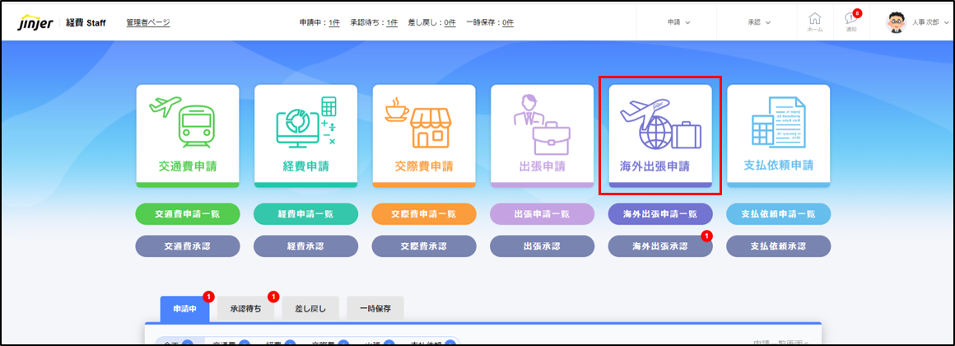Click the 承認待ち：1件 count link
The width and height of the screenshot is (955, 346).
click(x=374, y=22)
